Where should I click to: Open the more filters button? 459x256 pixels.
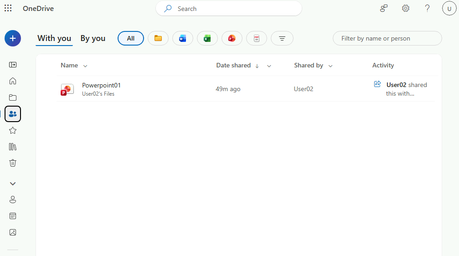pos(282,38)
